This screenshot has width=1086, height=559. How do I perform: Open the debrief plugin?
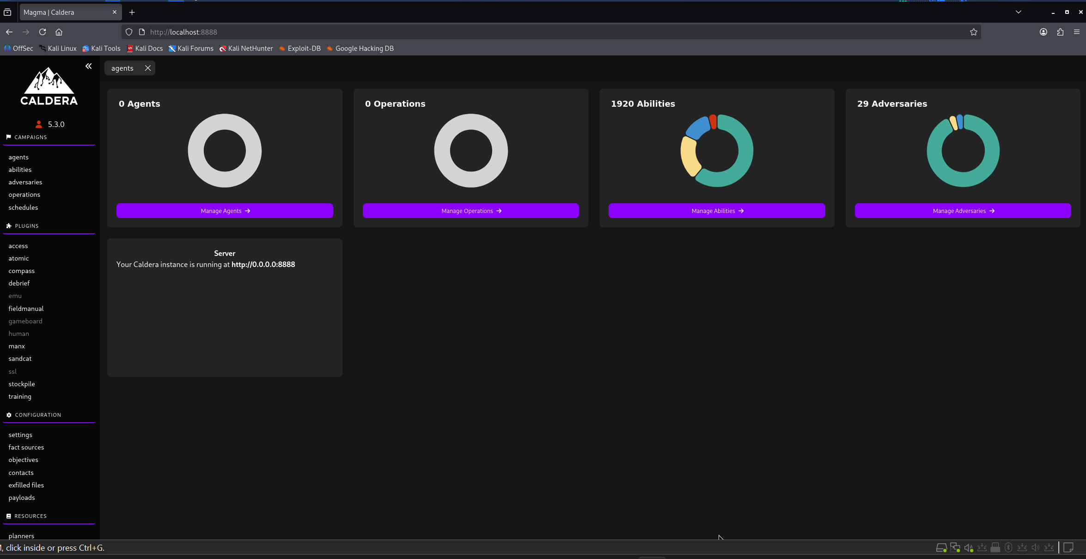point(19,284)
